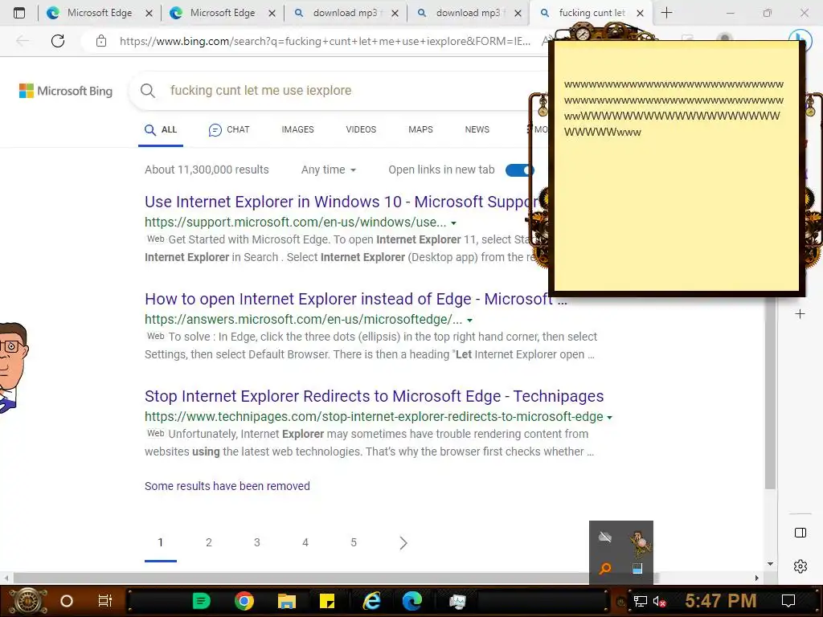823x617 pixels.
Task: Select the ALL search tab
Action: [x=161, y=129]
